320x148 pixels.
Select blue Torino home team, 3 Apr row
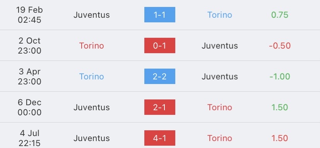91,77
